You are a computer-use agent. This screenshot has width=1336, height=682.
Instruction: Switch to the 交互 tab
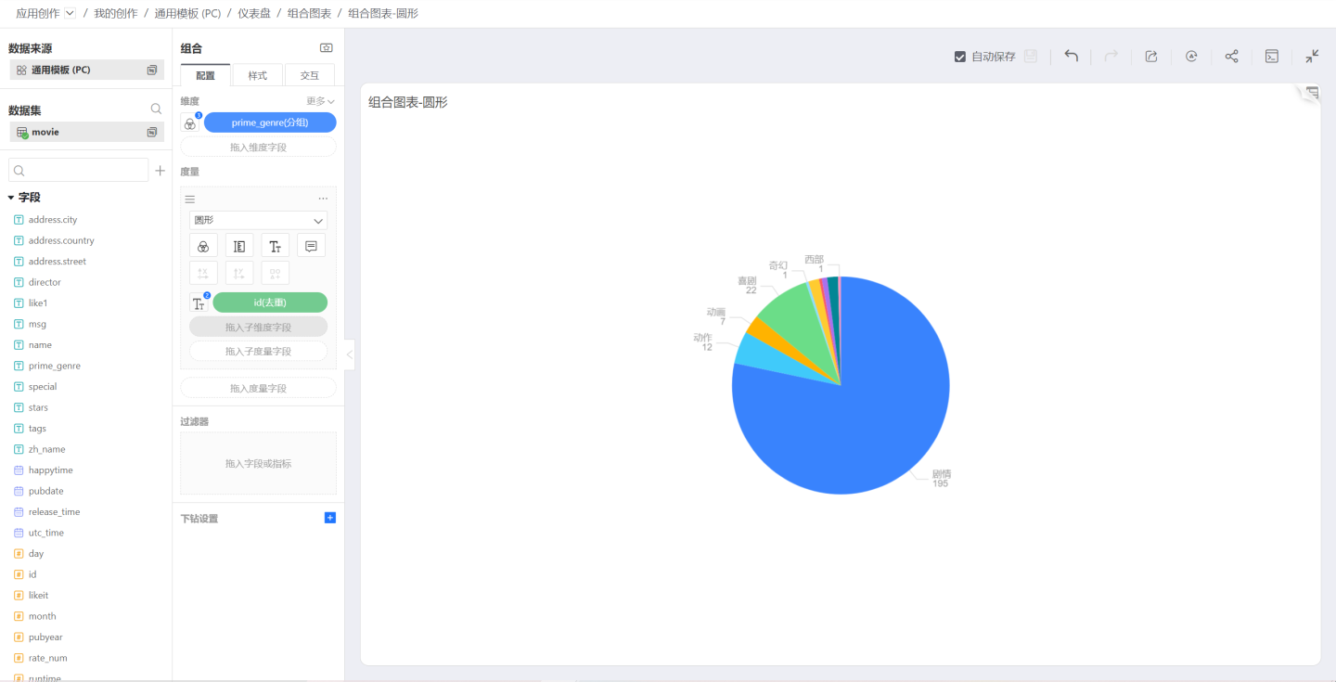coord(309,75)
